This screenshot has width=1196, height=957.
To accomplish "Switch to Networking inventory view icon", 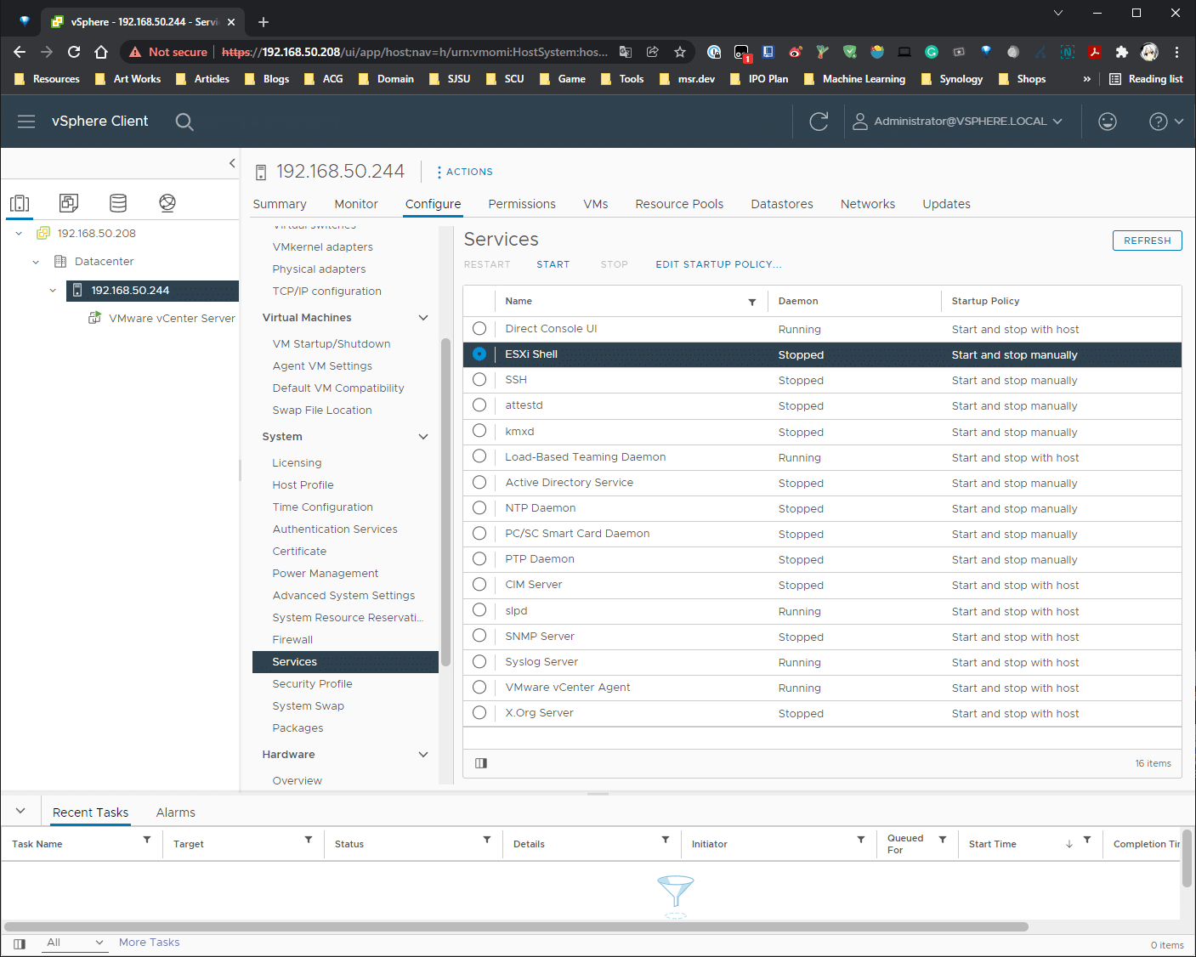I will pos(167,203).
